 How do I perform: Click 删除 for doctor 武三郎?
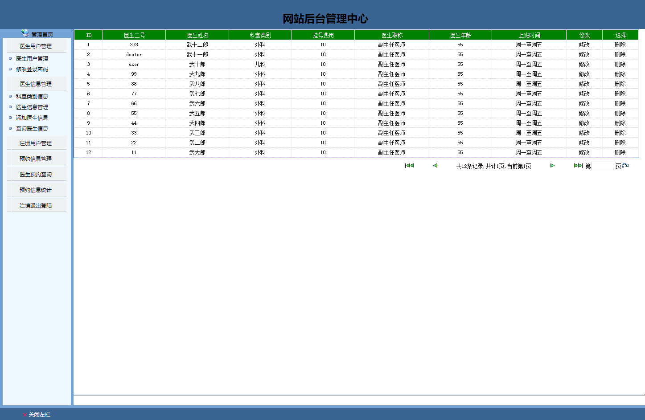(620, 133)
